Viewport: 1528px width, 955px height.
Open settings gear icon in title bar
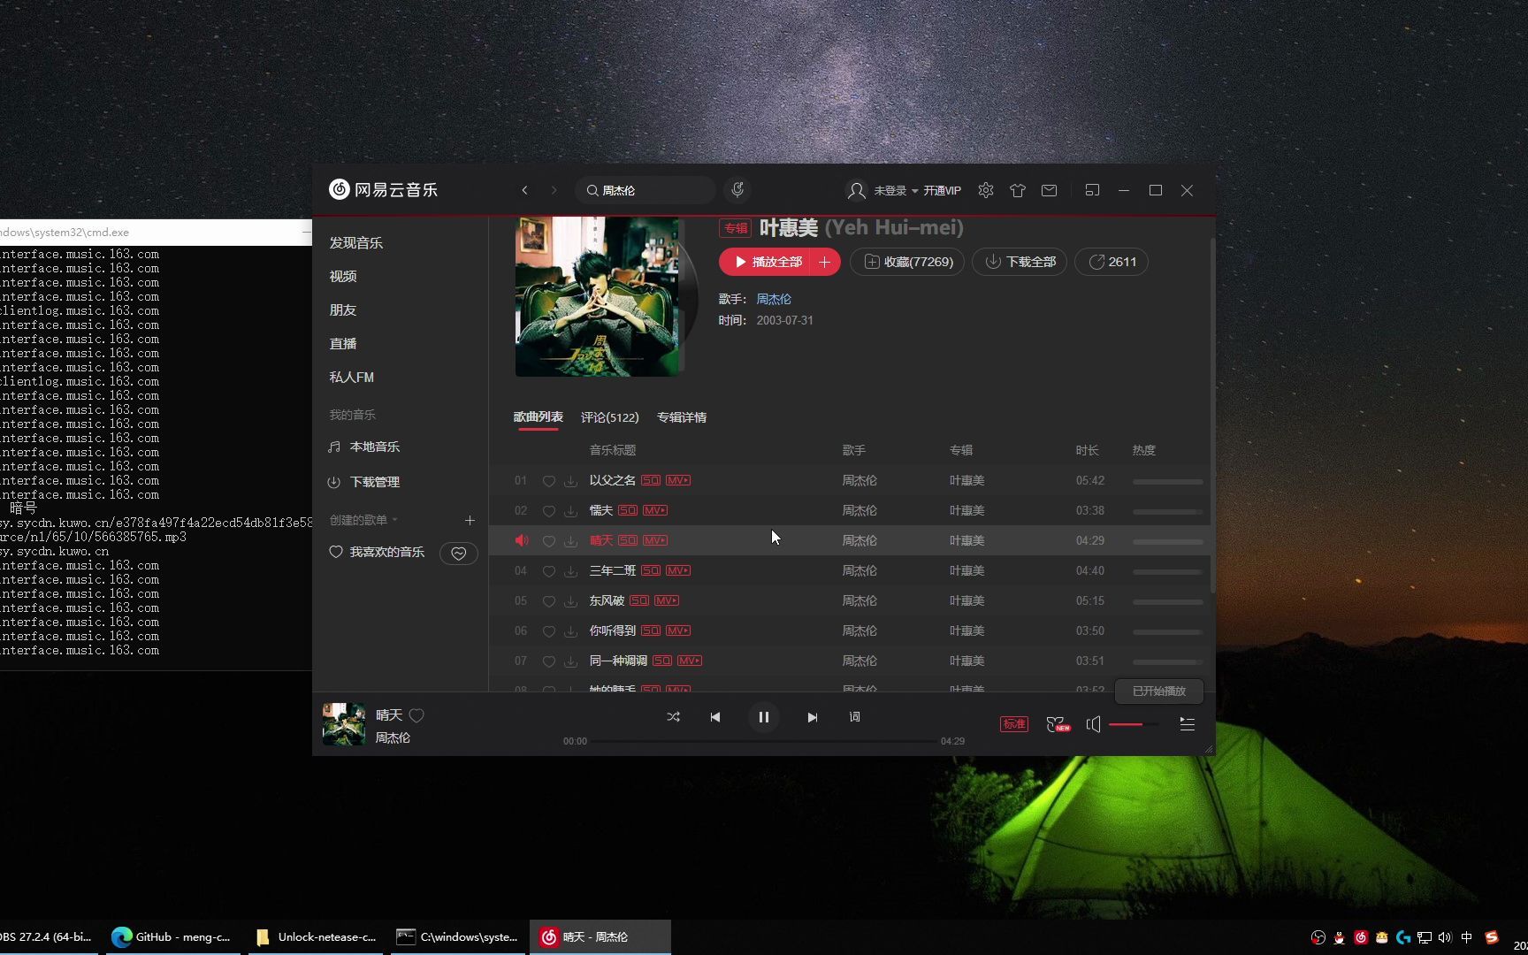click(986, 190)
